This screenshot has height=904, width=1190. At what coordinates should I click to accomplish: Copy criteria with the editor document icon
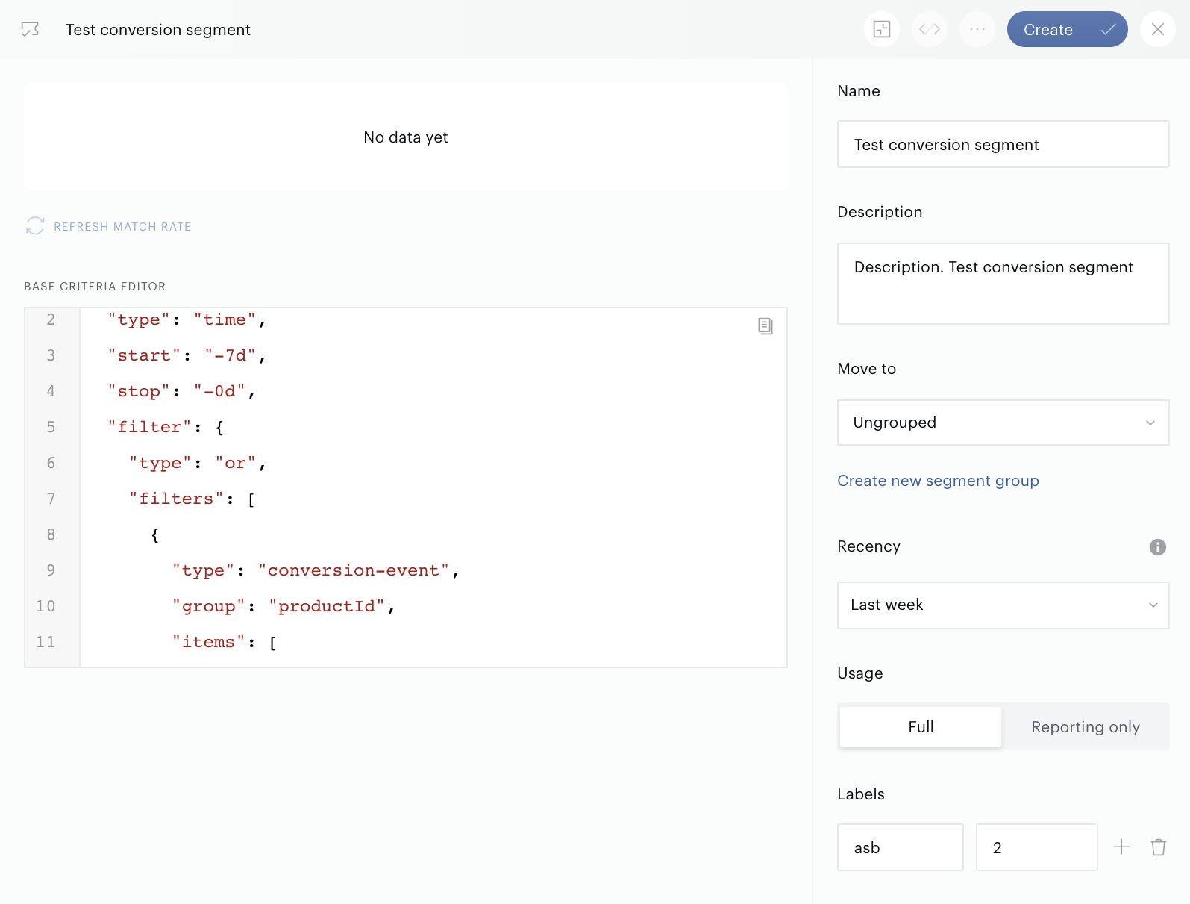pyautogui.click(x=765, y=326)
